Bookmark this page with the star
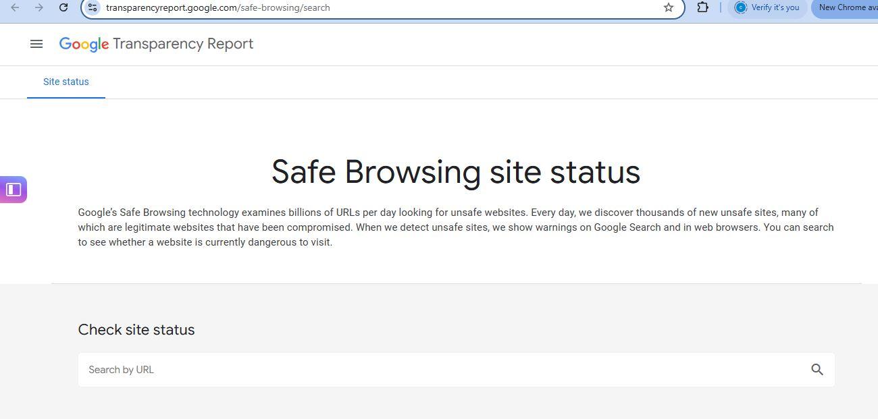Image resolution: width=878 pixels, height=419 pixels. pos(668,7)
